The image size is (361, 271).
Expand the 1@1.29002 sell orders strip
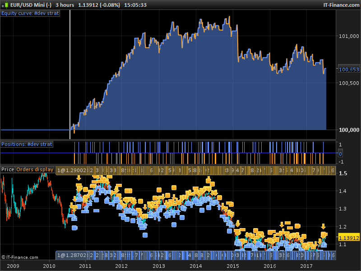click(x=72, y=170)
